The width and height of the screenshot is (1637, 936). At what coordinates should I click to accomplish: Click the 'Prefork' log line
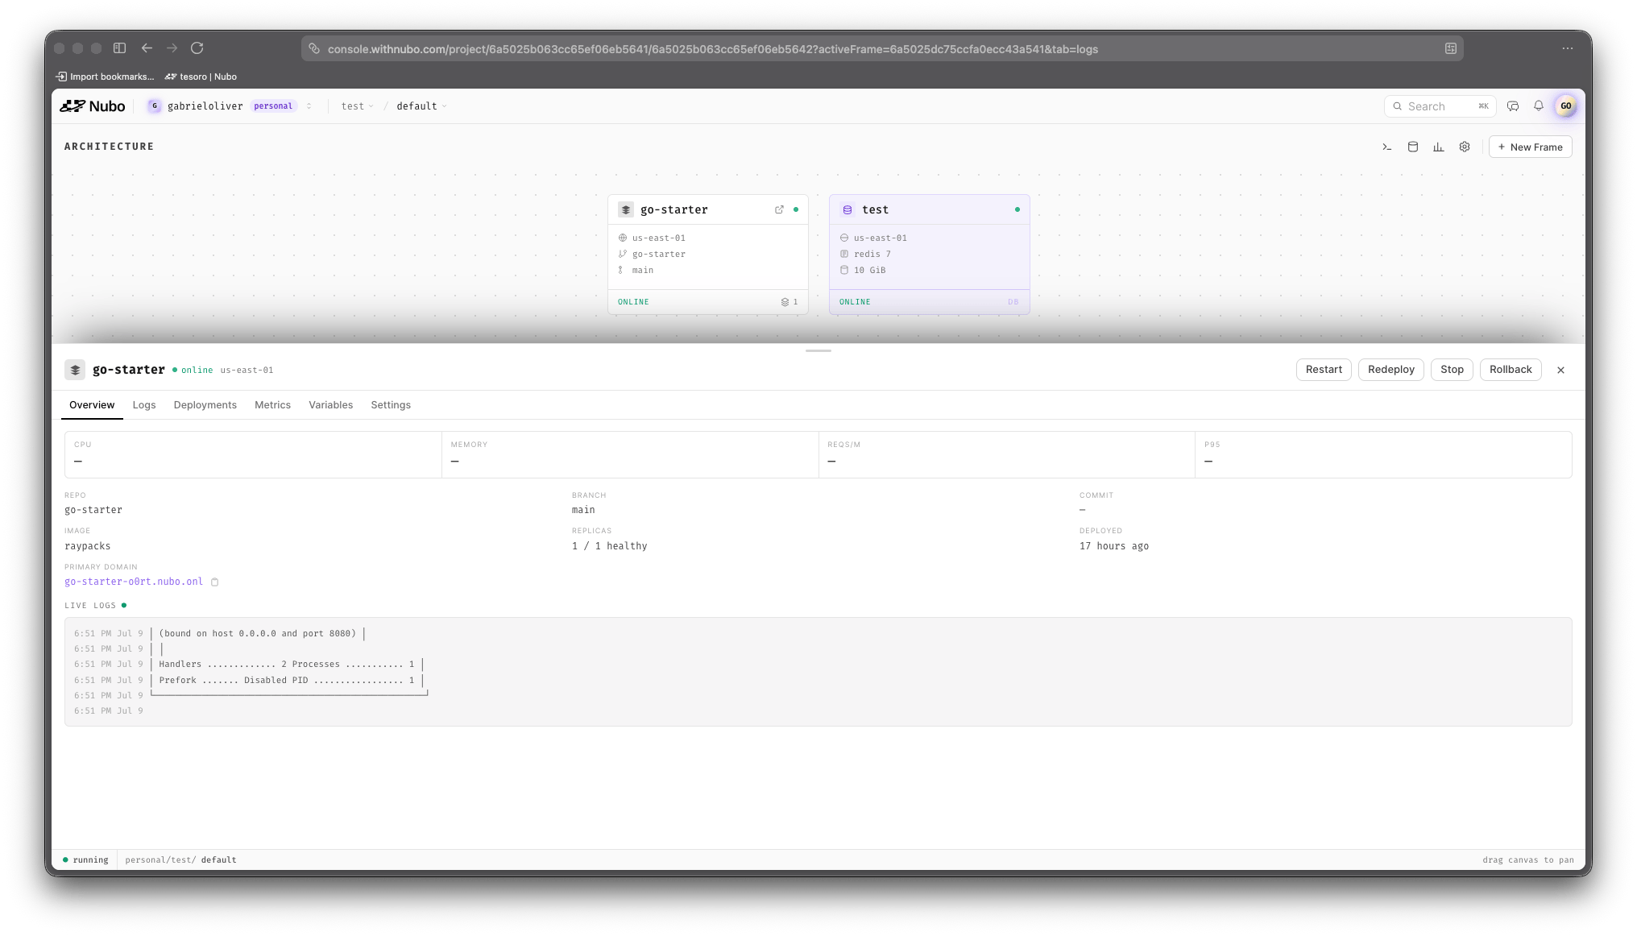click(287, 681)
